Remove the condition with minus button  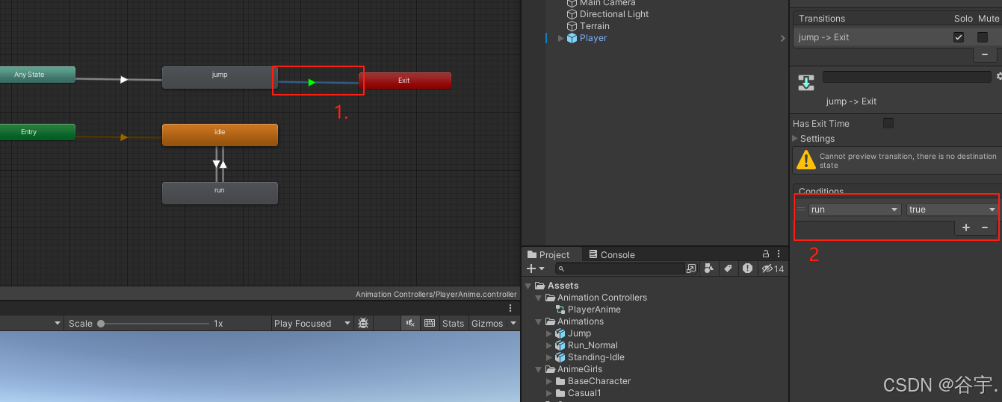coord(985,227)
